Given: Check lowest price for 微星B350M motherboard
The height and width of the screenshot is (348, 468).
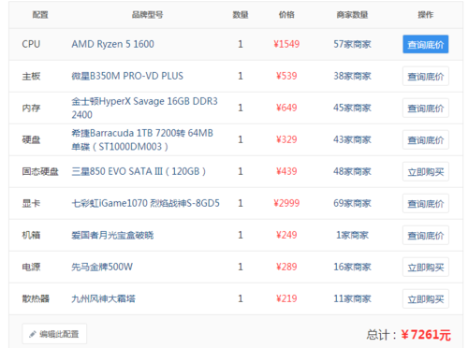Looking at the screenshot, I should (x=426, y=76).
